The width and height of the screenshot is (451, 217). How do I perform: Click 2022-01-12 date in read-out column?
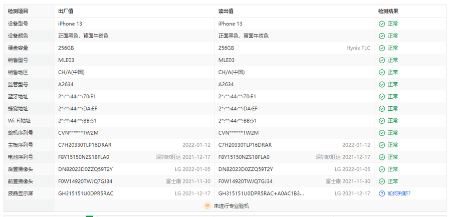[x=356, y=145]
